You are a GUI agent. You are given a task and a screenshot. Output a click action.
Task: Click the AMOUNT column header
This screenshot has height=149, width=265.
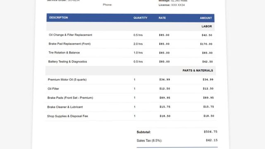point(206,18)
